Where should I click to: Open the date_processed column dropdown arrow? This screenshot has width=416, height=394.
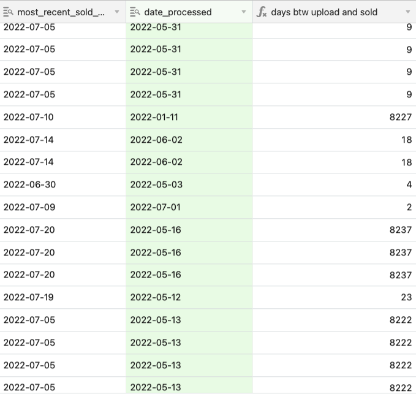(244, 12)
